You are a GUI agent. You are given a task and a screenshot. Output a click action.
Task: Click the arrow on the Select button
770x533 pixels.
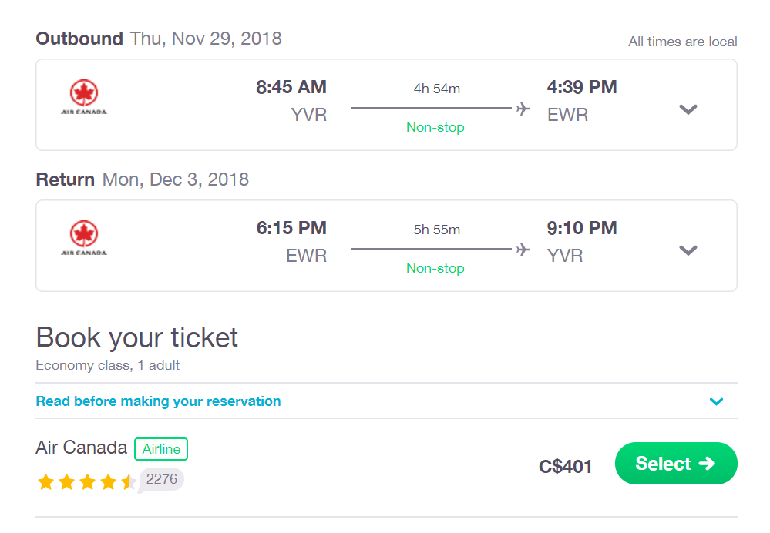tap(707, 464)
